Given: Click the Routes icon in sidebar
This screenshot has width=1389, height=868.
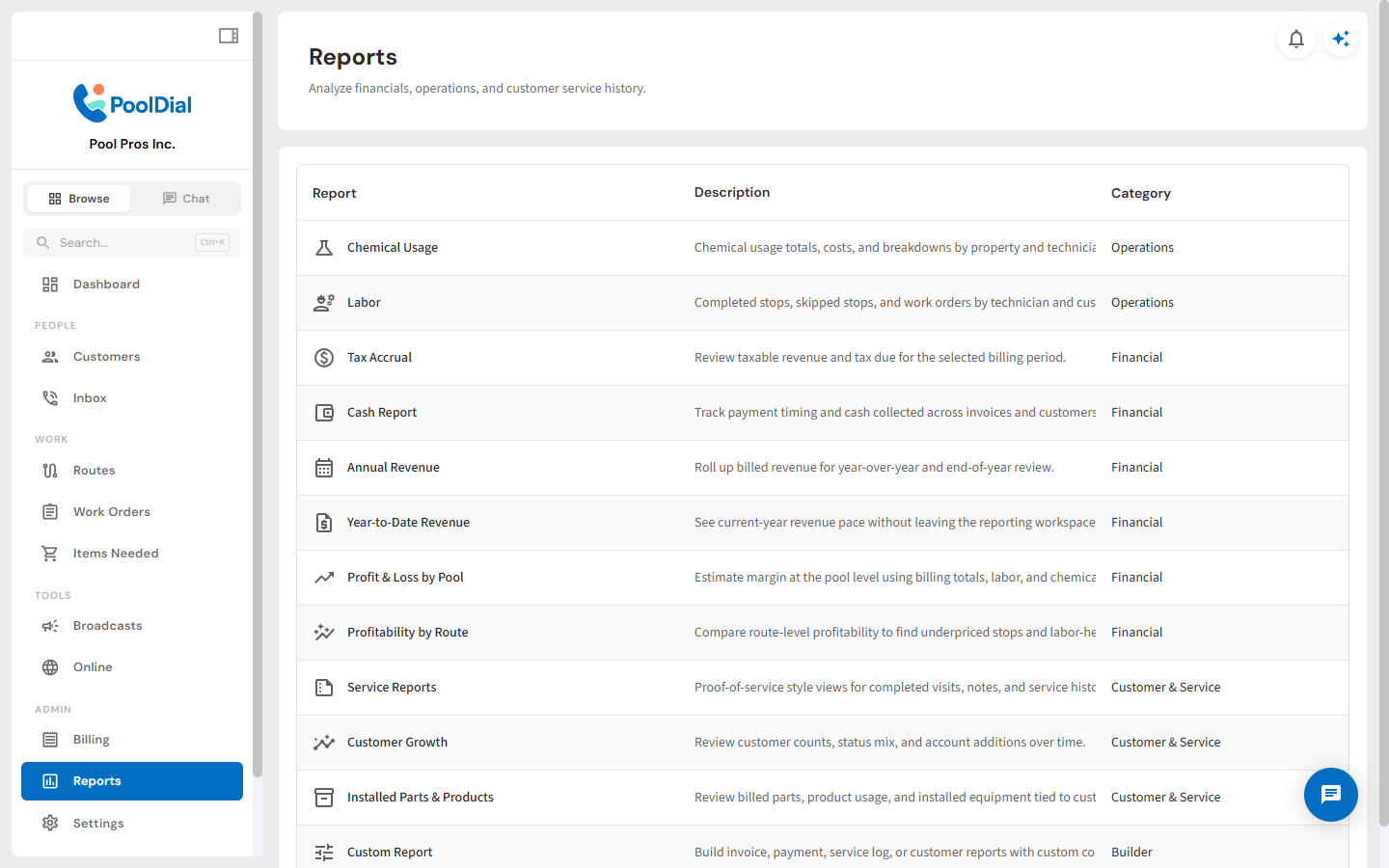Looking at the screenshot, I should 50,471.
